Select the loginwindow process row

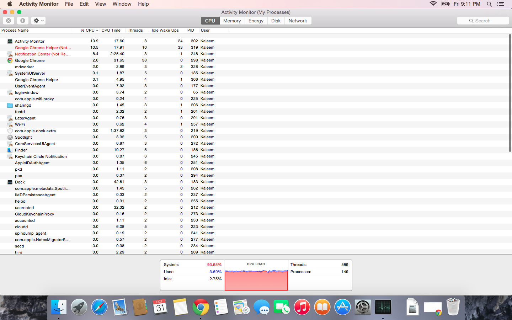(x=254, y=92)
